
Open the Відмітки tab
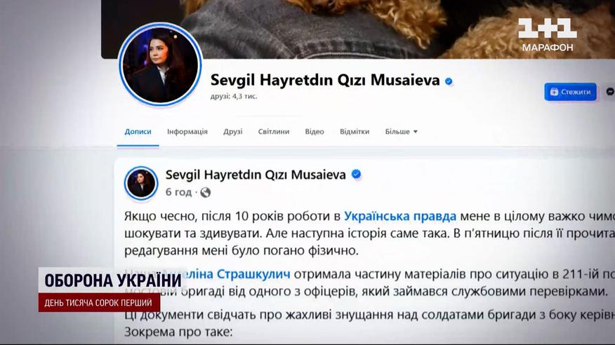pos(355,132)
